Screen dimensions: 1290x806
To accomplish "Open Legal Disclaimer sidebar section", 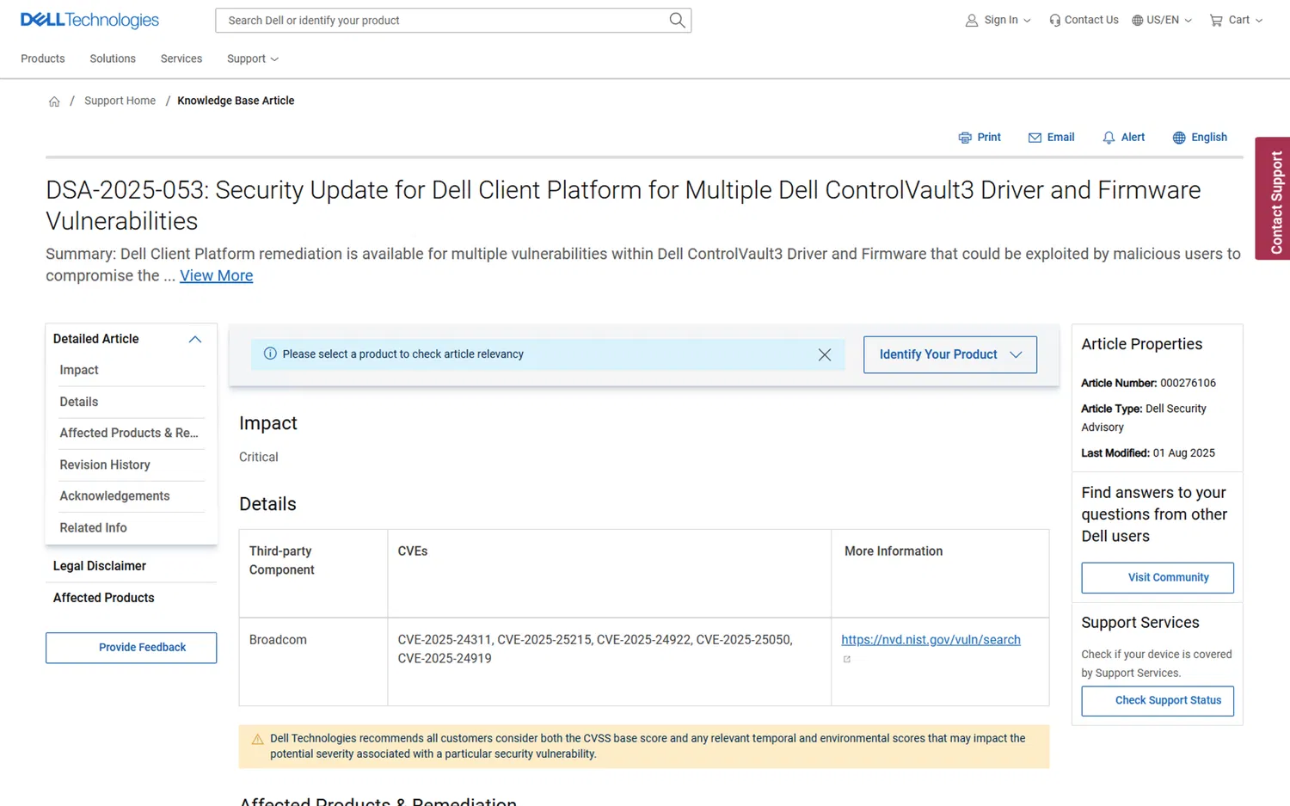I will pos(100,566).
